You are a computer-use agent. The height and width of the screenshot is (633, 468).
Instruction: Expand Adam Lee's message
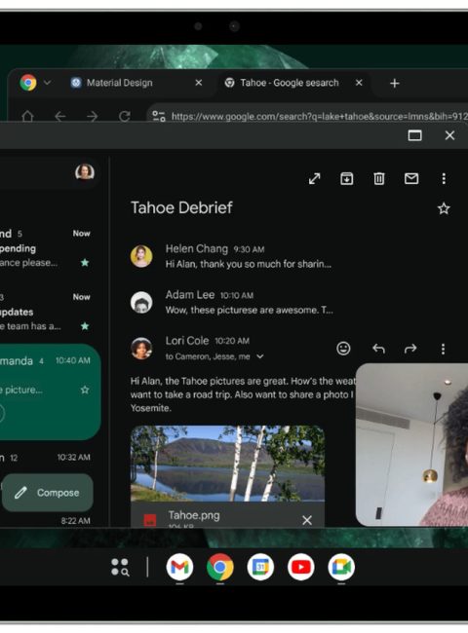click(x=249, y=302)
